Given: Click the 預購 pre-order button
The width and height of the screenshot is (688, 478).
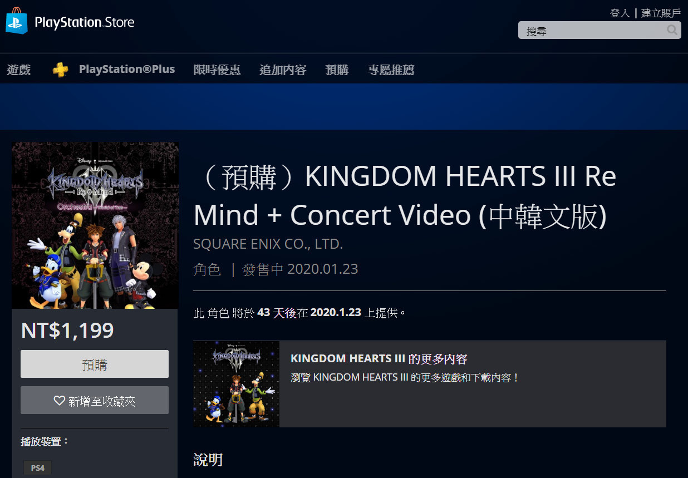Looking at the screenshot, I should click(95, 364).
